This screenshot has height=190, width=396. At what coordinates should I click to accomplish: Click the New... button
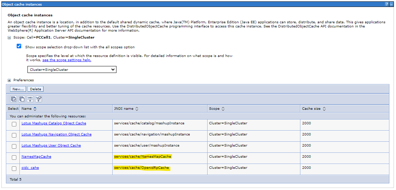[18, 89]
